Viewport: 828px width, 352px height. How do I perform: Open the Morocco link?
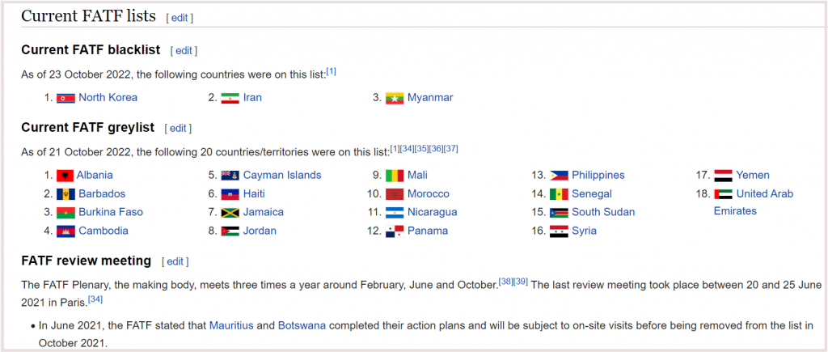(429, 194)
